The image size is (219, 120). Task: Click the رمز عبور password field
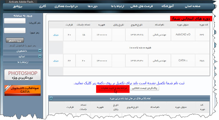(15, 30)
